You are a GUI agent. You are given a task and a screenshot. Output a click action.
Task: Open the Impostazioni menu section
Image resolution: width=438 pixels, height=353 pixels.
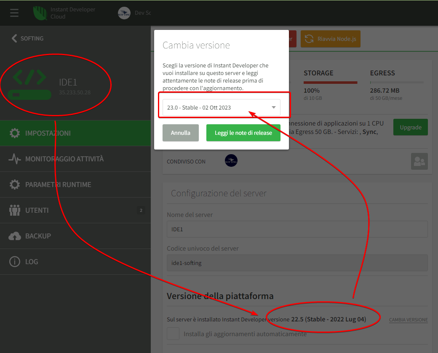point(48,133)
